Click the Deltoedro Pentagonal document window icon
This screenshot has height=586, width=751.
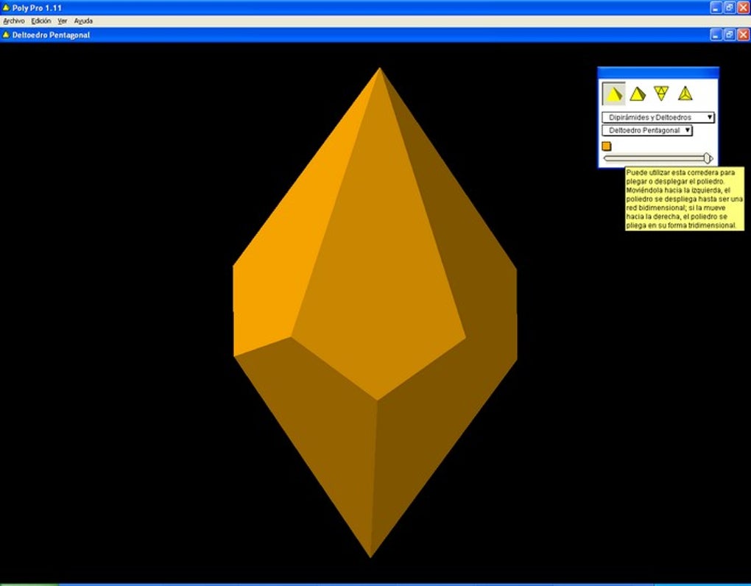pos(7,35)
